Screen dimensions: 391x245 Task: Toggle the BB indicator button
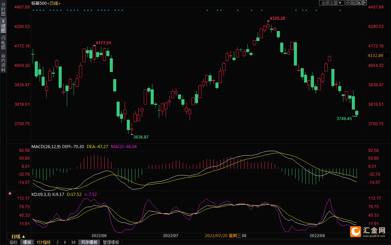[x=73, y=242]
